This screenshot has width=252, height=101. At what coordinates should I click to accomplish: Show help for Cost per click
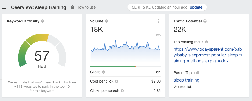[116, 81]
